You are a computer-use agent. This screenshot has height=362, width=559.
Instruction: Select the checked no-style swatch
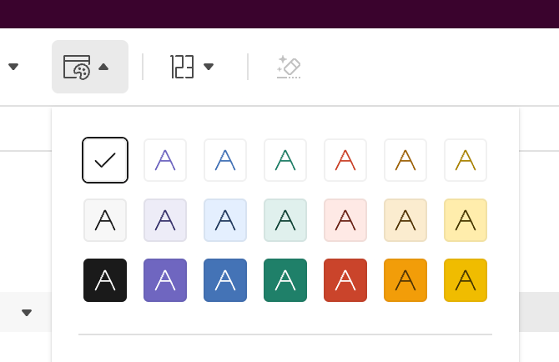[105, 160]
